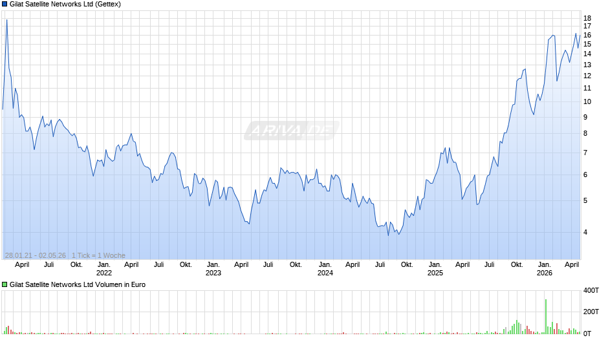608x340 pixels.
Task: Click the date range text '28.01.21 - 02.05.26'
Action: (36, 255)
